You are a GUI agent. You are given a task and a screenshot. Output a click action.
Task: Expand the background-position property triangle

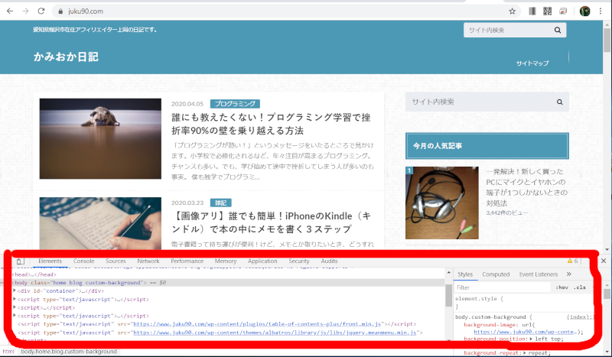pos(531,339)
